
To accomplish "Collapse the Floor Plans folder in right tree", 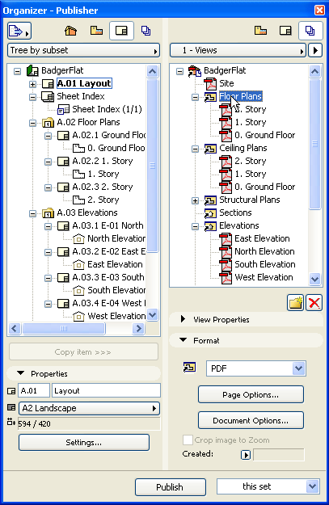I will (195, 97).
